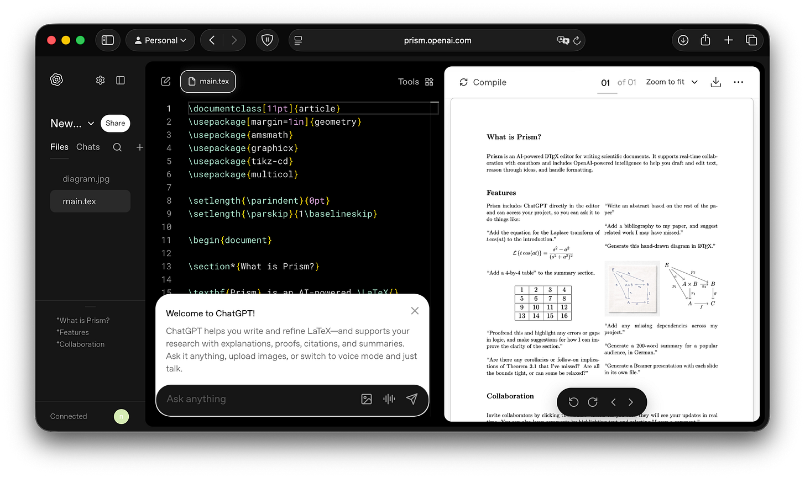
Task: Click the Compile button
Action: pyautogui.click(x=483, y=82)
